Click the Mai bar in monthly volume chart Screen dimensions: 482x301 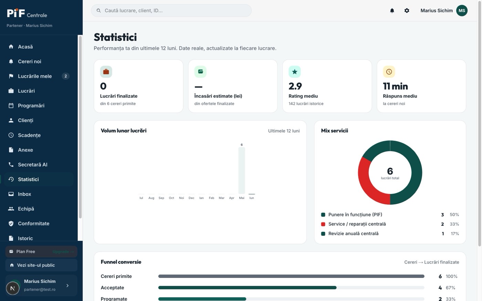242,170
